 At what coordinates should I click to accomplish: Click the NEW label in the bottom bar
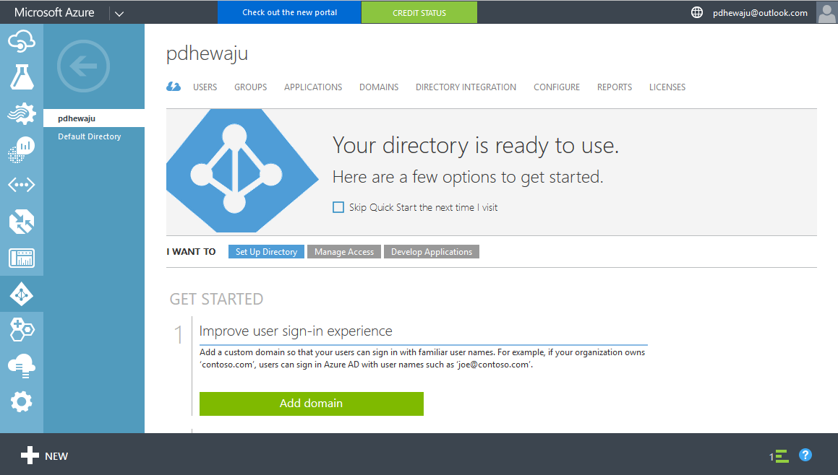(56, 456)
